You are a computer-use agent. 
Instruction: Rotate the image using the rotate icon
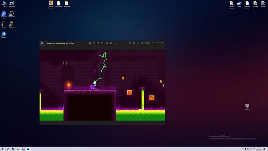coord(94,43)
